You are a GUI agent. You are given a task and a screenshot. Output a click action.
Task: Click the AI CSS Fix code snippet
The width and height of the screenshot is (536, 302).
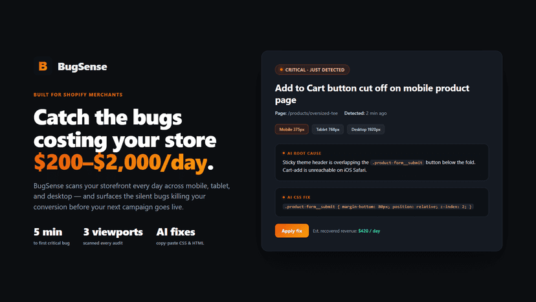click(378, 207)
